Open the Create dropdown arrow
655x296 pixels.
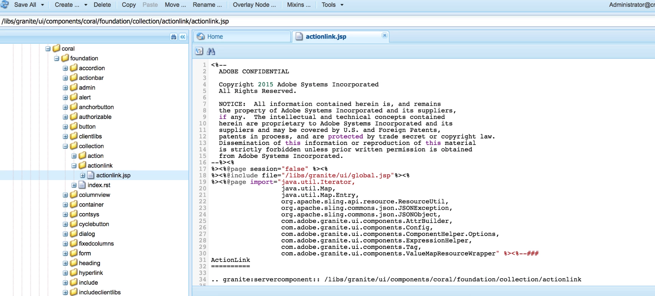point(86,5)
